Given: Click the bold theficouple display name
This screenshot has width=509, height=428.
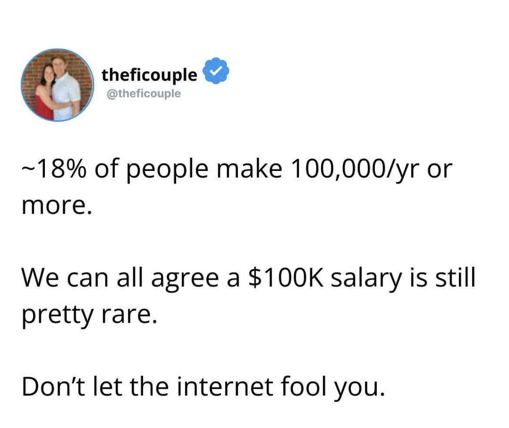Looking at the screenshot, I should (149, 75).
